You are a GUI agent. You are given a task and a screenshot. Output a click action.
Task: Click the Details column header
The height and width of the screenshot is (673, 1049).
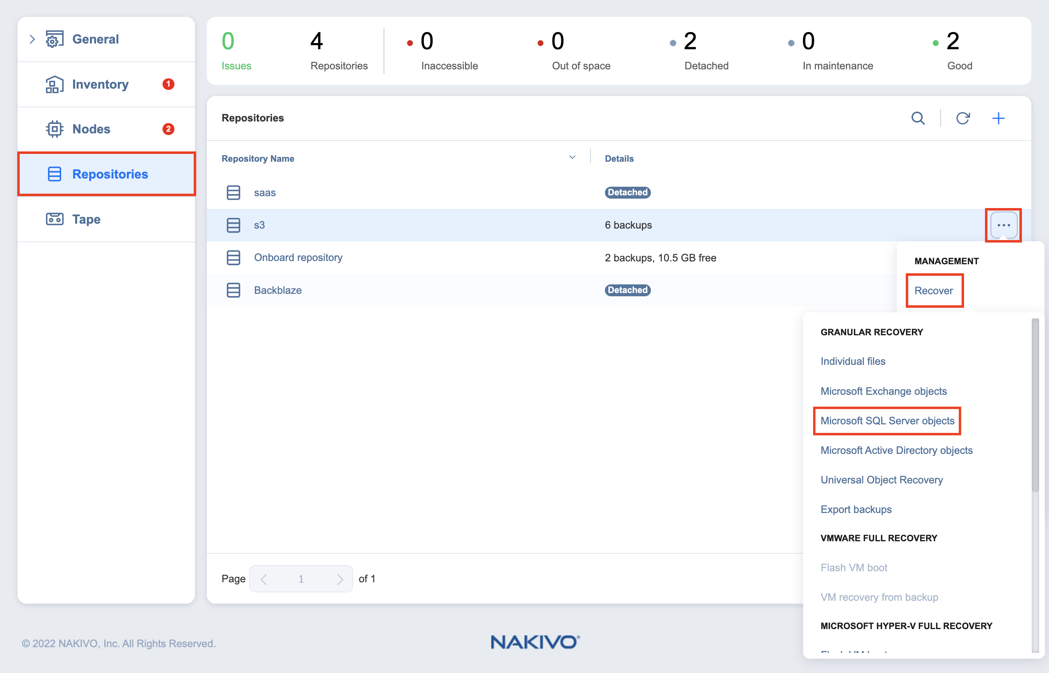pyautogui.click(x=619, y=159)
